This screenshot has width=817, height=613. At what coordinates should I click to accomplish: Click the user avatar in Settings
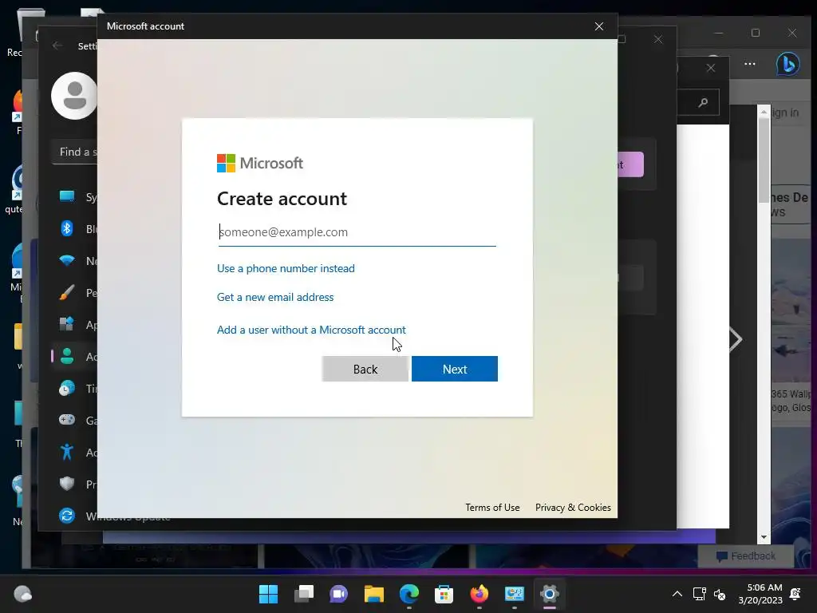click(x=74, y=96)
